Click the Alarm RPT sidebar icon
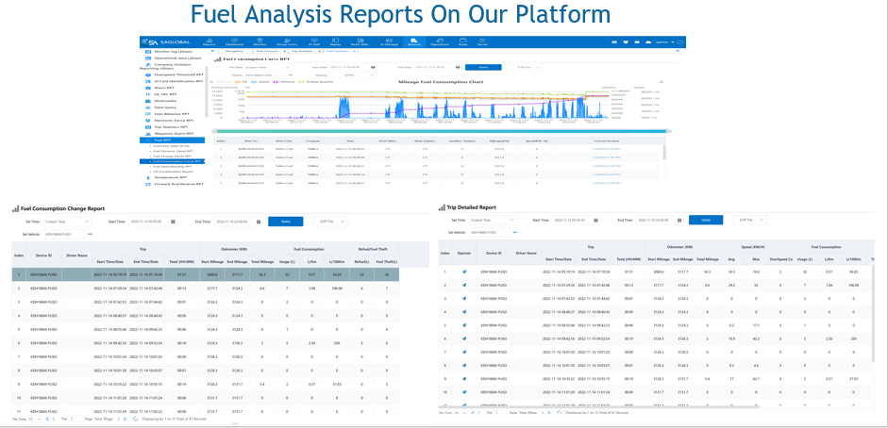This screenshot has width=888, height=428. (x=149, y=89)
